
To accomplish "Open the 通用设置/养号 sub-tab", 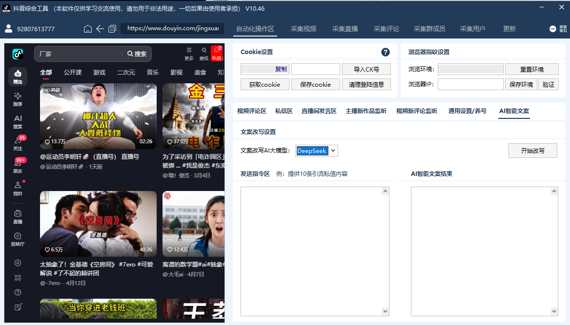I will [467, 111].
